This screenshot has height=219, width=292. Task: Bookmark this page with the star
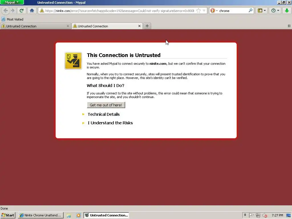[x=198, y=11]
